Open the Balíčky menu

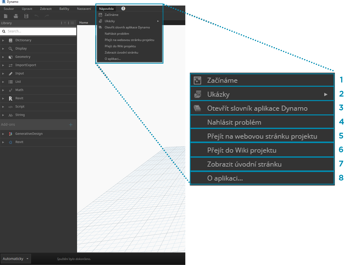click(x=64, y=9)
